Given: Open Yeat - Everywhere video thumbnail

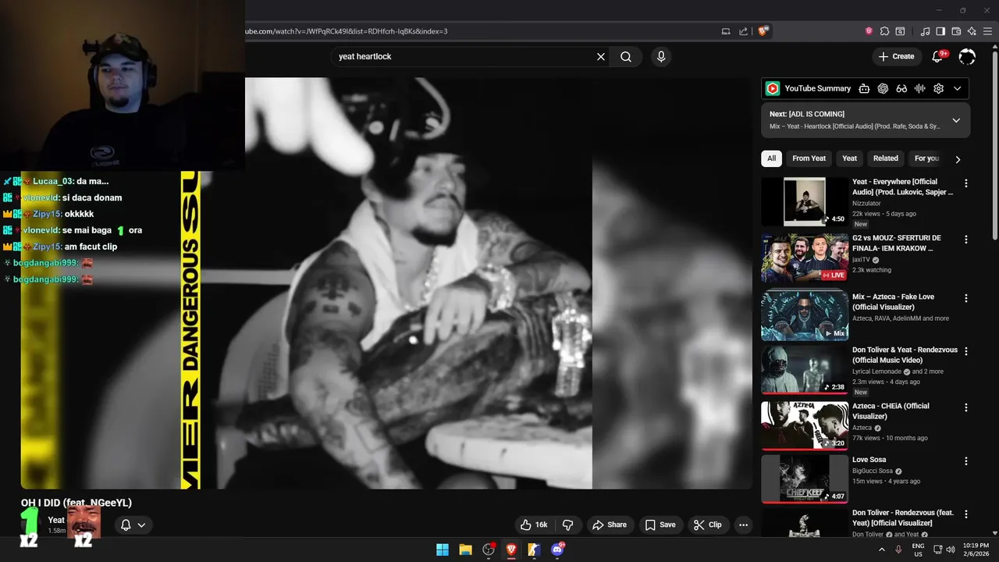Looking at the screenshot, I should (x=805, y=201).
